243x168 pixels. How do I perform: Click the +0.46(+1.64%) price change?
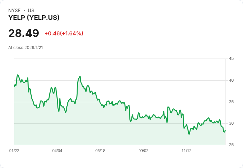point(64,33)
